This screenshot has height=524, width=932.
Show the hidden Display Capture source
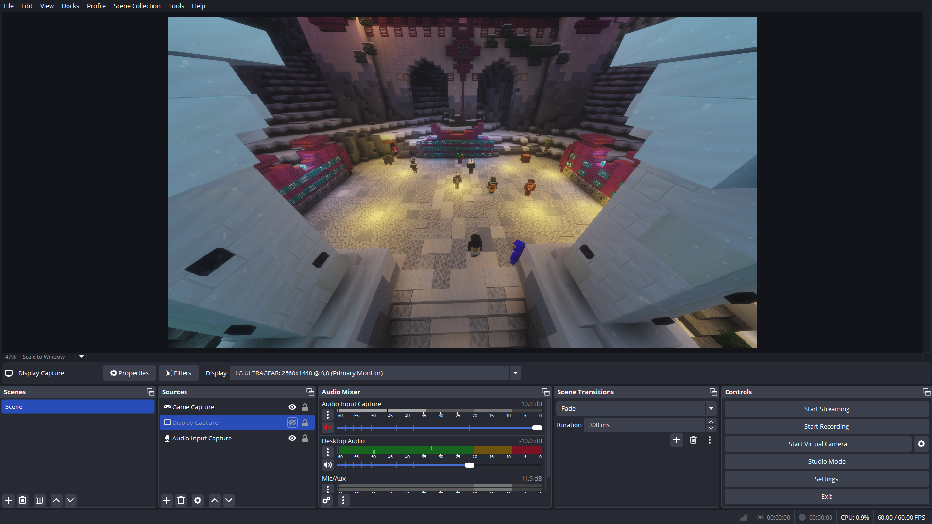(292, 423)
